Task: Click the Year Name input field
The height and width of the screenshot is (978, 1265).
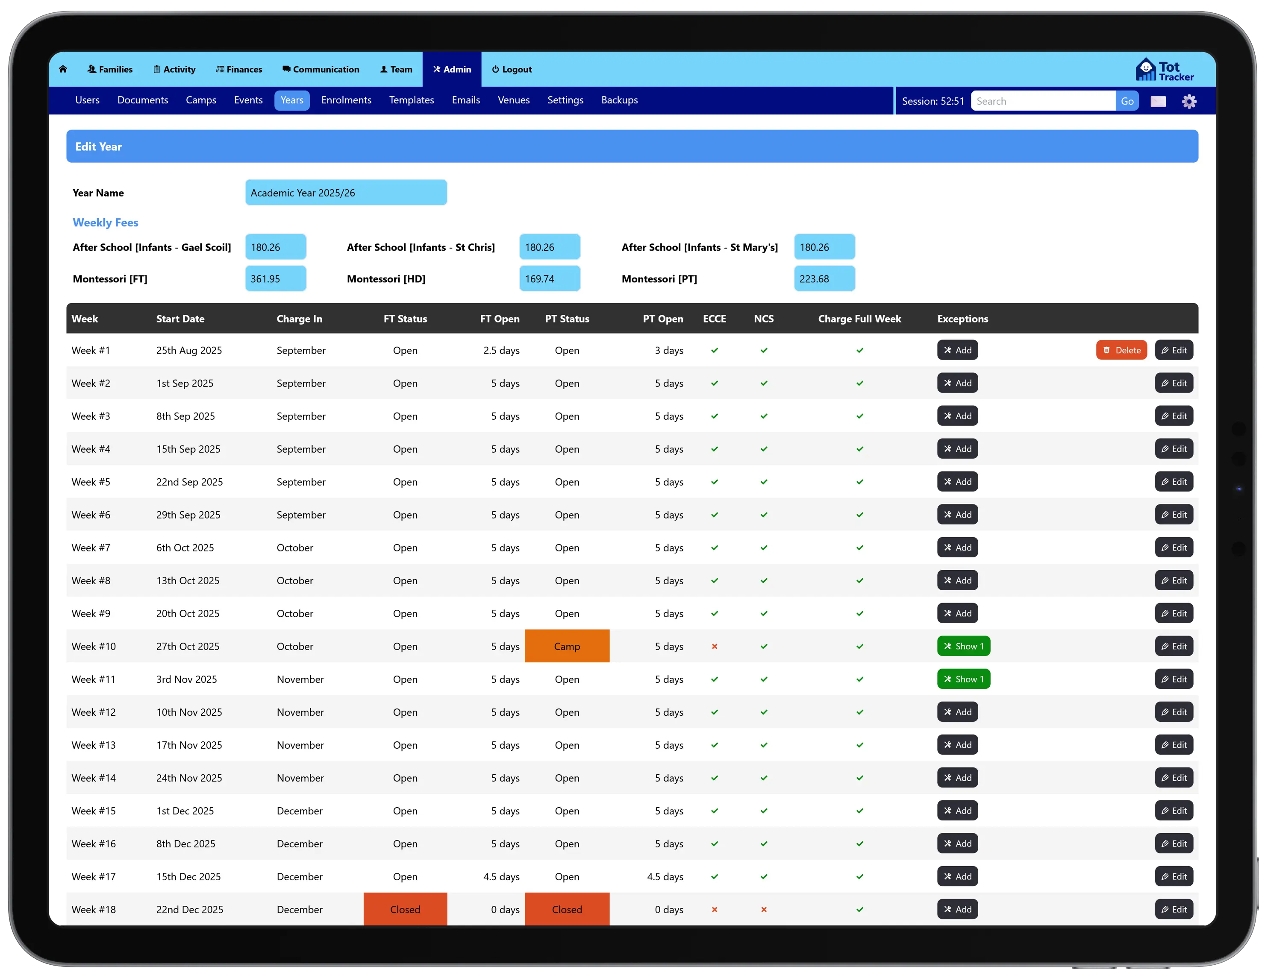Action: pyautogui.click(x=346, y=193)
